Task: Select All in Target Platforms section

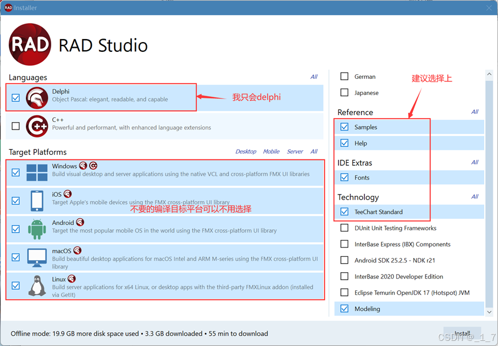Action: coord(314,151)
